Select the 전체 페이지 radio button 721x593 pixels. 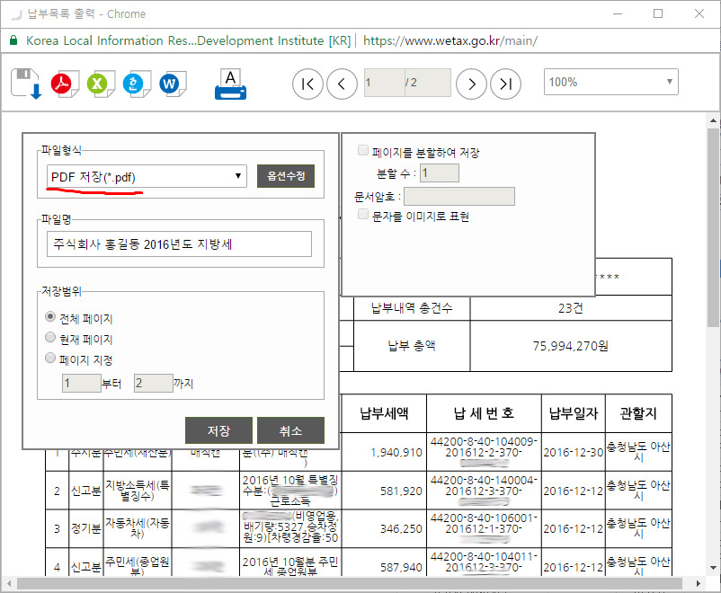click(x=50, y=318)
